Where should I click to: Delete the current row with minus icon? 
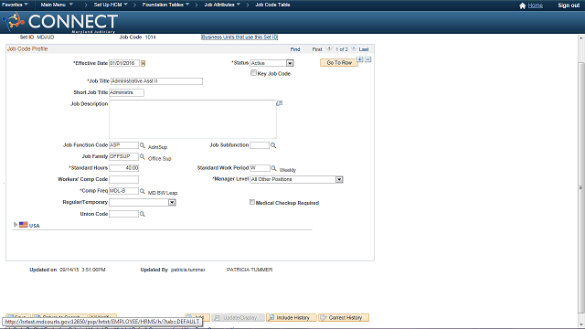tap(367, 59)
